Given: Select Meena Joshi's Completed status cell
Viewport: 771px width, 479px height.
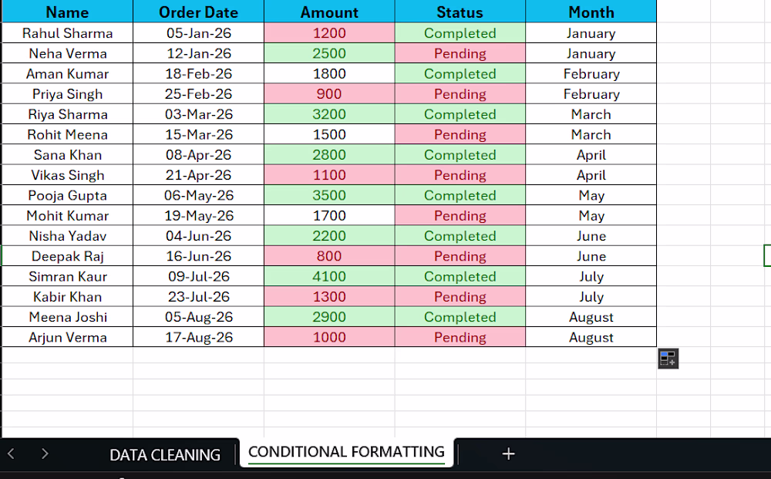Looking at the screenshot, I should click(x=460, y=317).
